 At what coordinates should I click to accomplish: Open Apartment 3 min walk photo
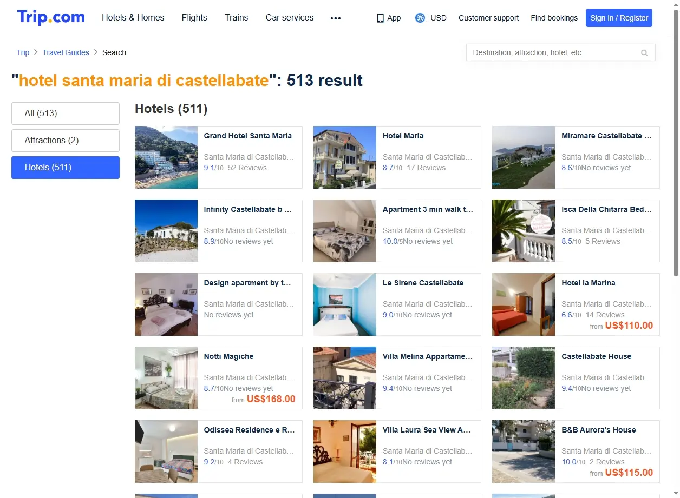tap(345, 231)
